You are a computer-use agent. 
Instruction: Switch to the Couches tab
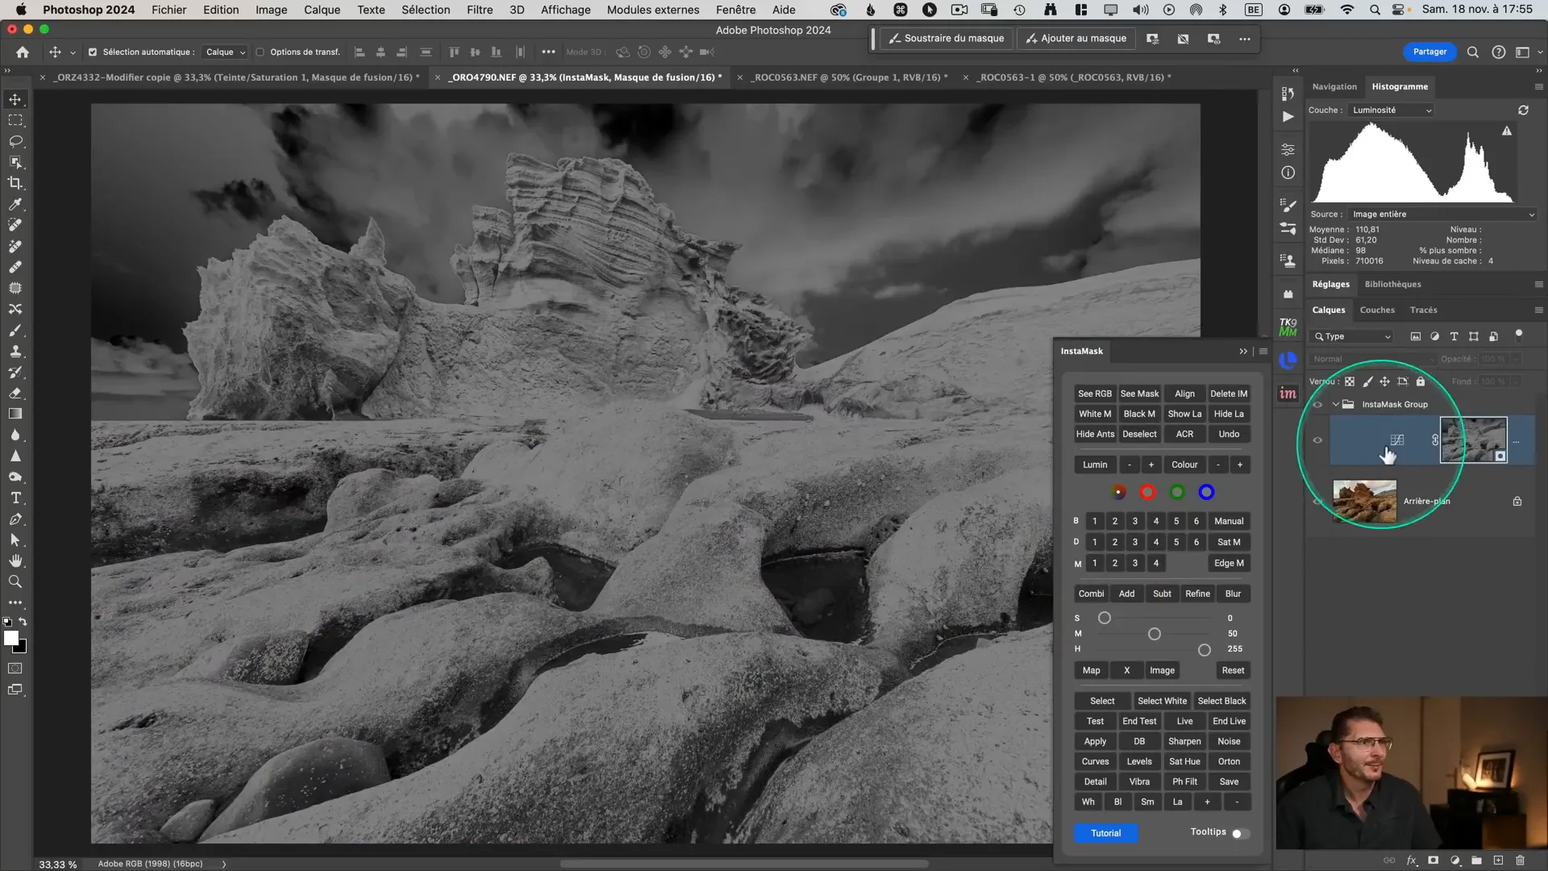(1377, 310)
